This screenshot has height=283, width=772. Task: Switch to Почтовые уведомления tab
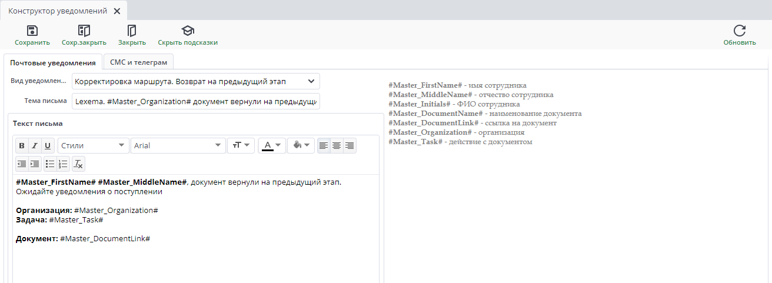[x=53, y=62]
